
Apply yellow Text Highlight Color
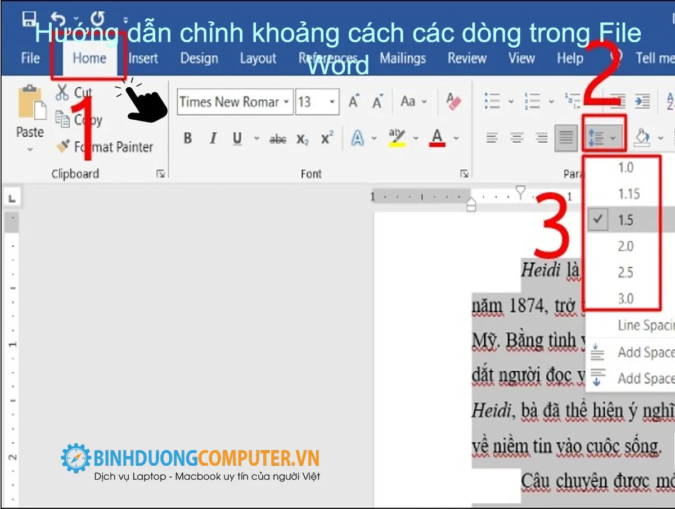coord(397,138)
